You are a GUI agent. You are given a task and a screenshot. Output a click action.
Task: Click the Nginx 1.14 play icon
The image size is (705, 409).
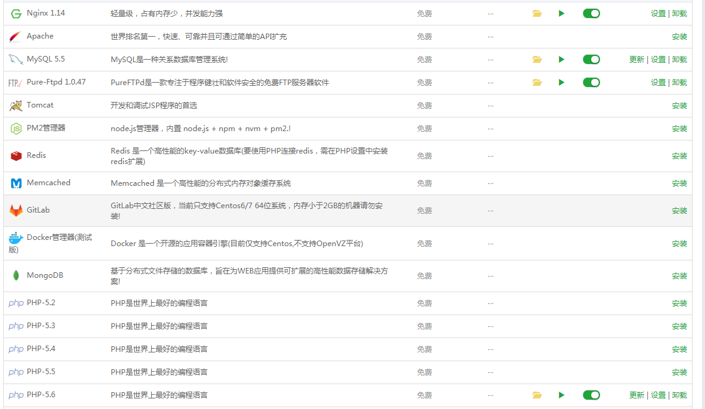pyautogui.click(x=561, y=14)
